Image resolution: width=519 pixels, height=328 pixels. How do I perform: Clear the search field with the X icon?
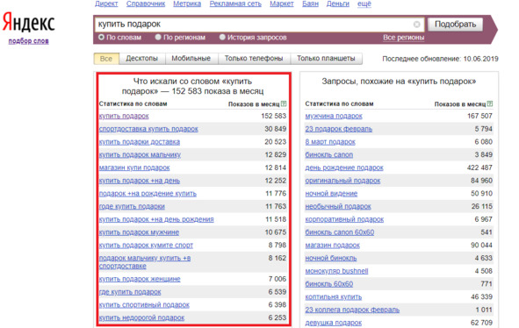tap(417, 25)
